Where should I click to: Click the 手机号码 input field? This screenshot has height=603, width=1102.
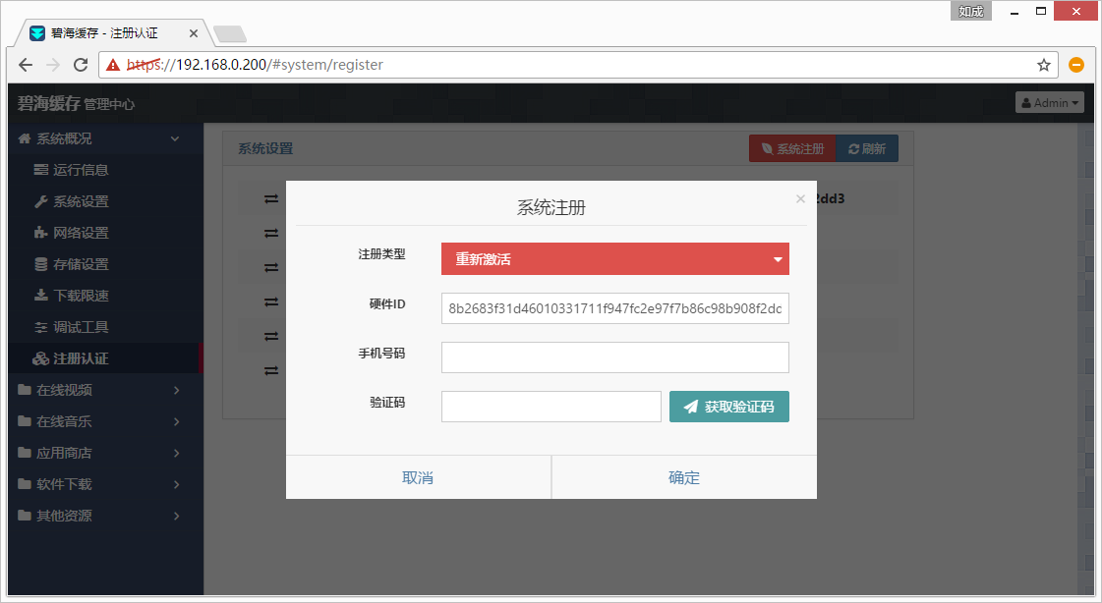[x=614, y=357]
